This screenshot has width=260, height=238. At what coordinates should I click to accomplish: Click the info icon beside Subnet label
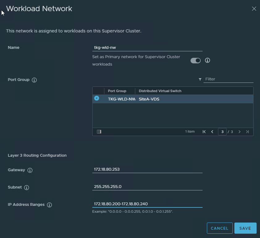point(27,188)
